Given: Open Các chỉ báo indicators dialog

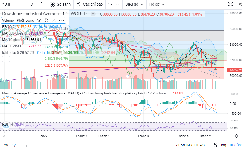Looking at the screenshot, I should pyautogui.click(x=90, y=4).
